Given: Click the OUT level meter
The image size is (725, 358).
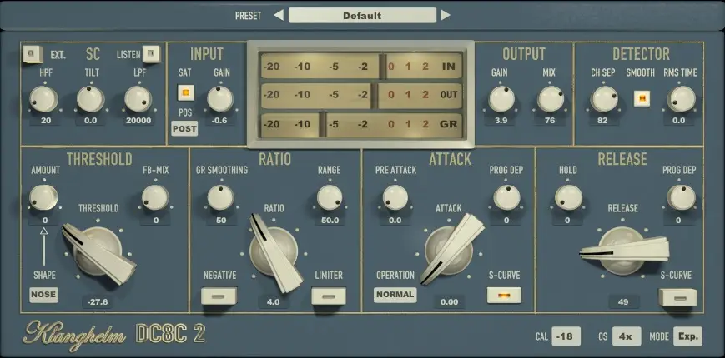Looking at the screenshot, I should (361, 96).
